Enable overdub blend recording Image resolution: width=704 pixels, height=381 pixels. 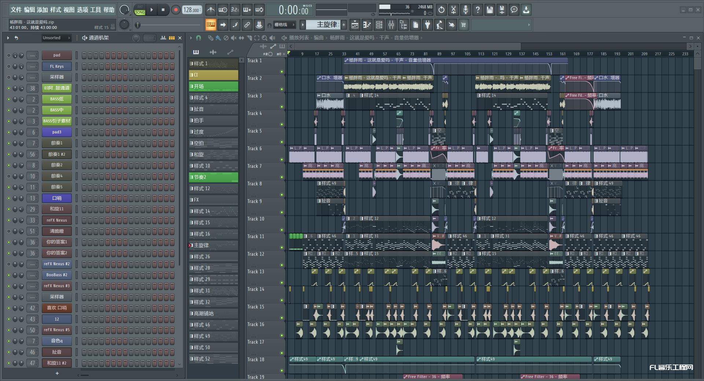247,10
